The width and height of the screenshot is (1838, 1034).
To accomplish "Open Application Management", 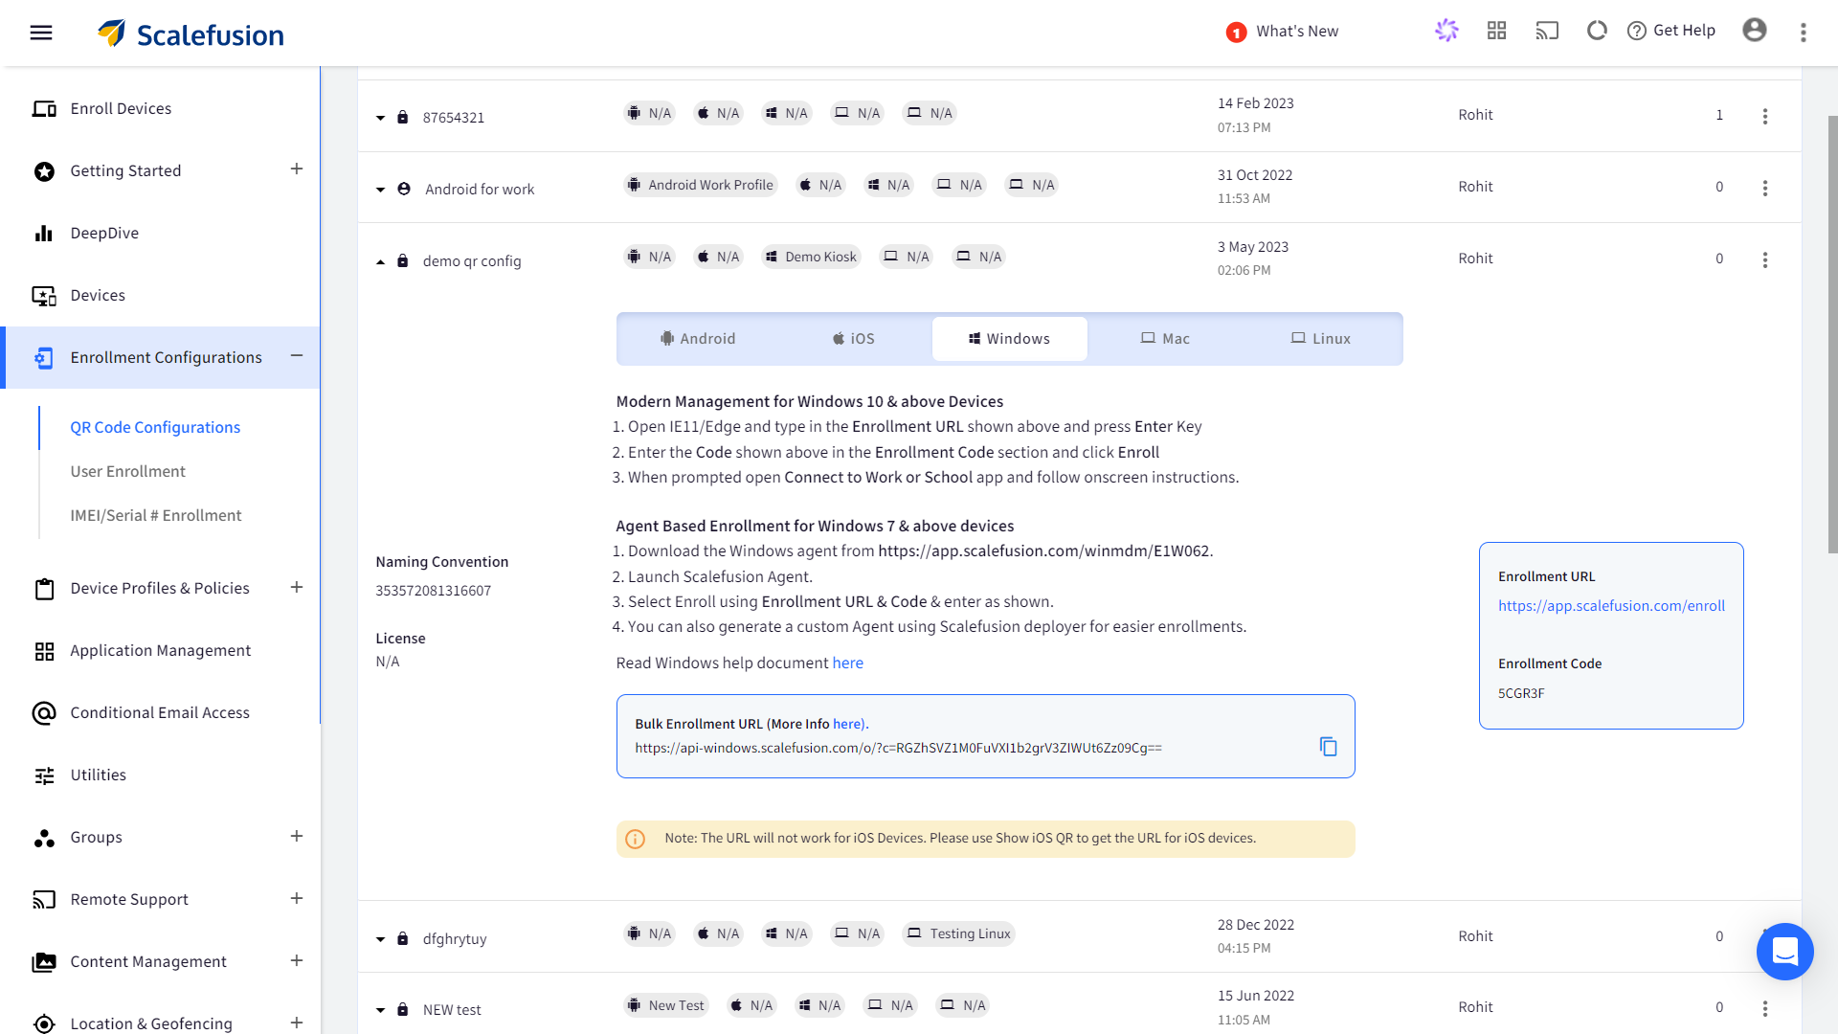I will 160,650.
